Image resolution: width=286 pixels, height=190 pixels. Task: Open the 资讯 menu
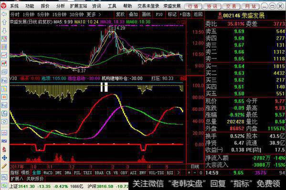(96, 6)
